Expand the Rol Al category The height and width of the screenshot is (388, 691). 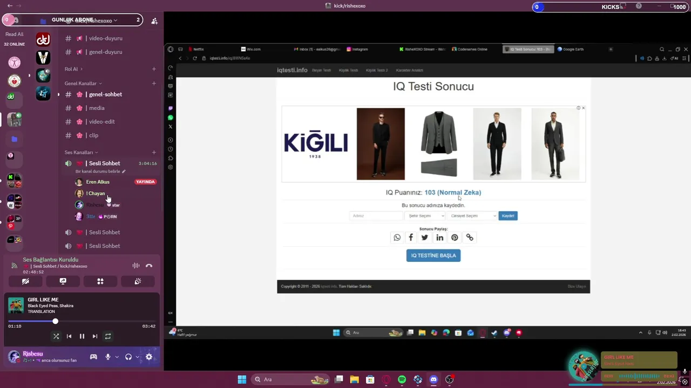click(73, 69)
